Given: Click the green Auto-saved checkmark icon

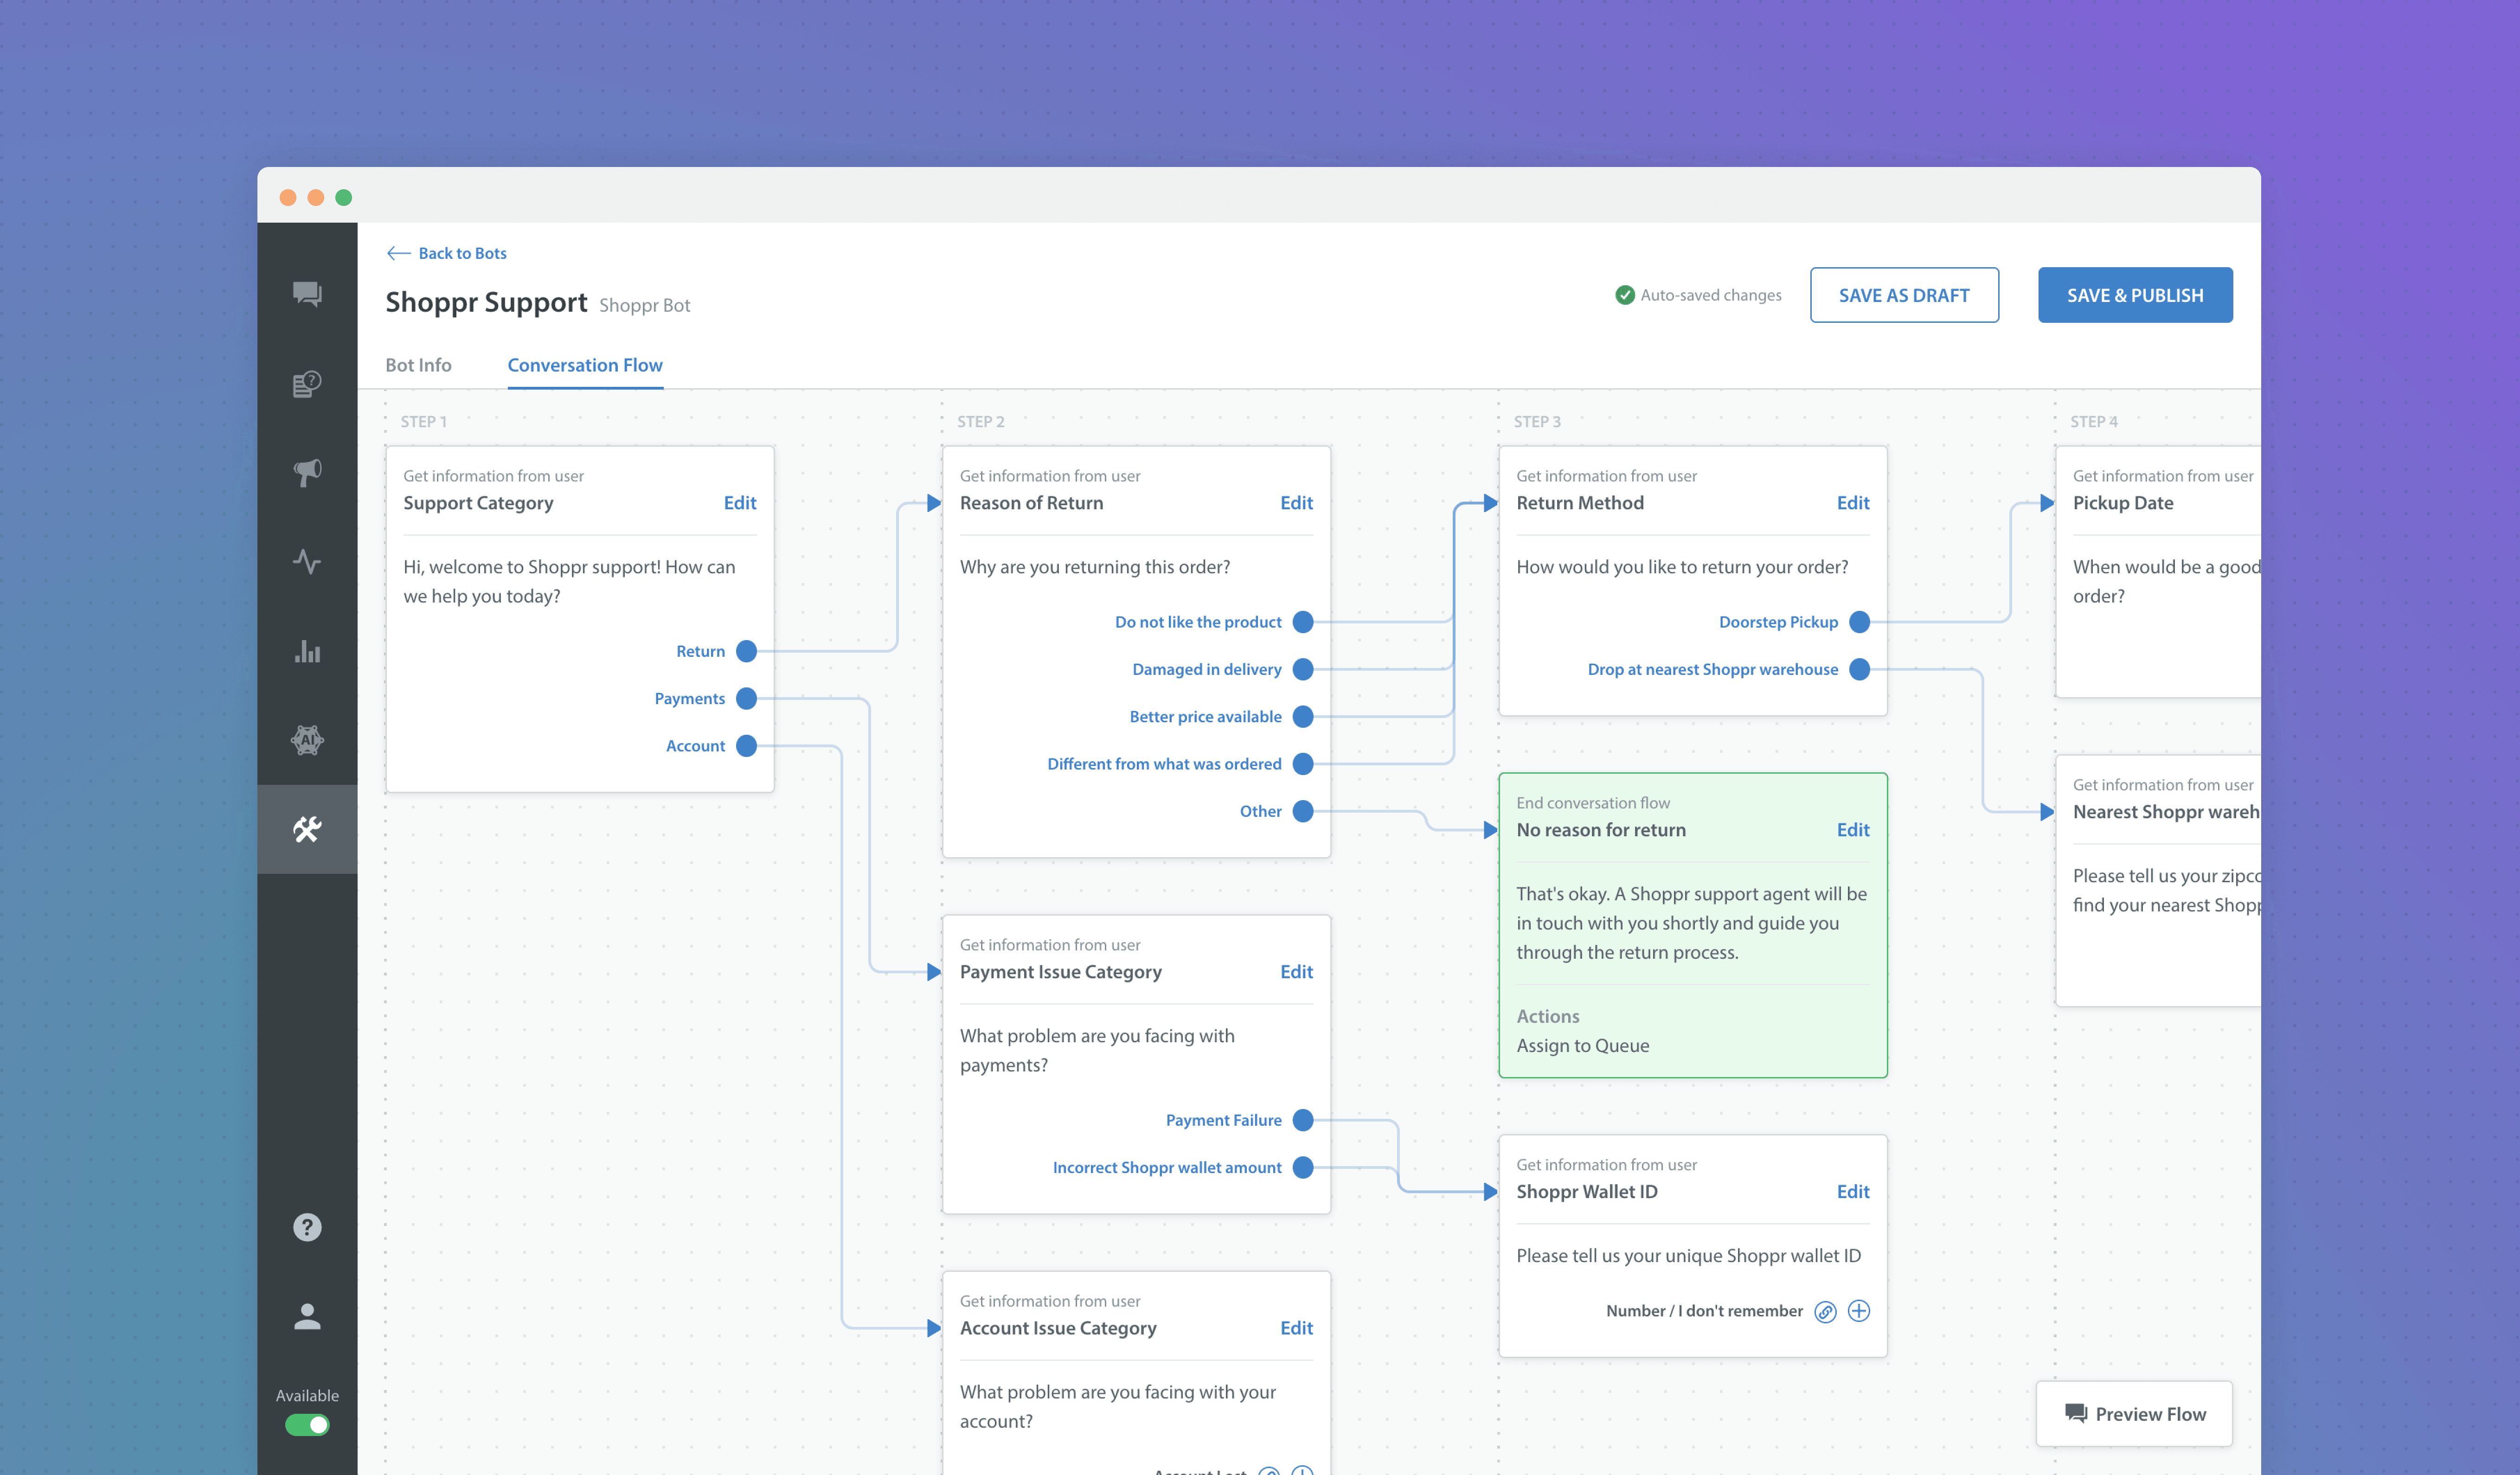Looking at the screenshot, I should click(1625, 295).
